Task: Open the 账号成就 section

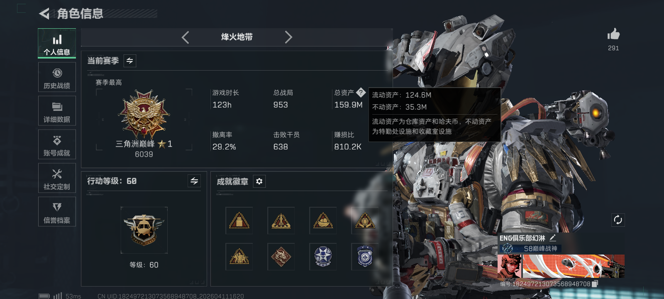Action: [x=57, y=145]
